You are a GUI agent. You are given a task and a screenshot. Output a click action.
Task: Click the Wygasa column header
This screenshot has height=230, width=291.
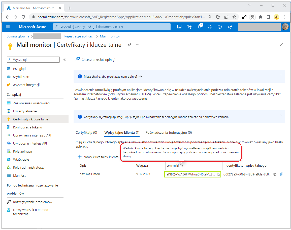142,165
